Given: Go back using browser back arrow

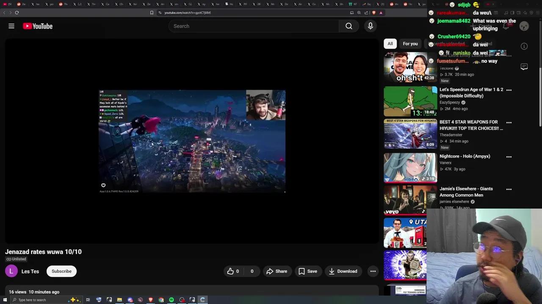Looking at the screenshot, I should tap(4, 13).
